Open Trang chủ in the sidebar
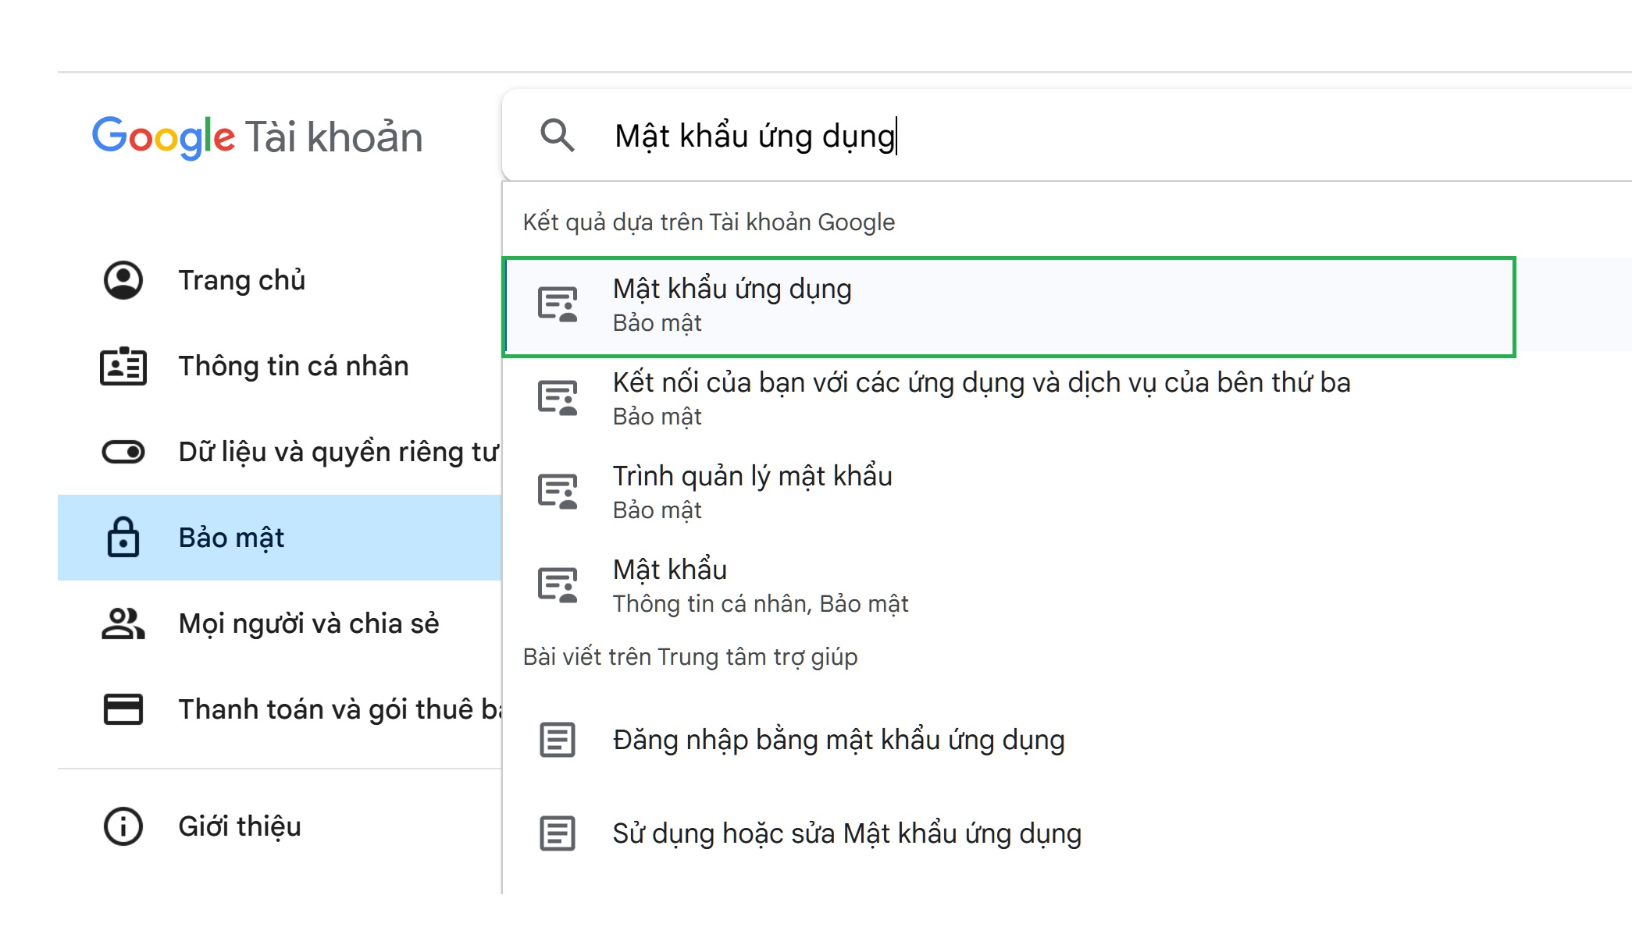1632x952 pixels. point(280,280)
